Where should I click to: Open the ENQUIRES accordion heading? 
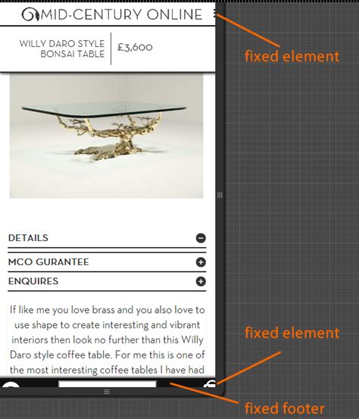coord(33,281)
